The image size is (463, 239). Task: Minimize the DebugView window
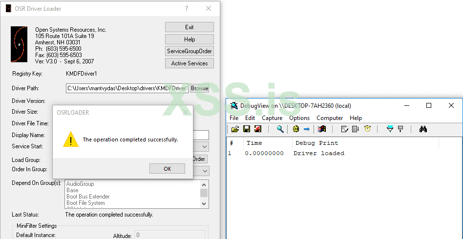coord(407,105)
